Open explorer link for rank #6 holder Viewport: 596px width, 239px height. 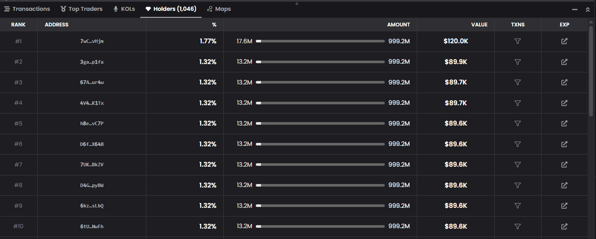click(564, 144)
